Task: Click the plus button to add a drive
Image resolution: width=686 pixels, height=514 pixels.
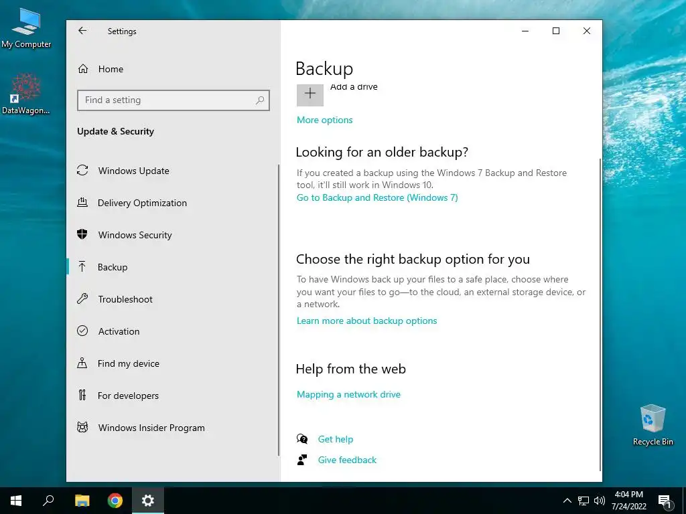Action: [x=310, y=94]
